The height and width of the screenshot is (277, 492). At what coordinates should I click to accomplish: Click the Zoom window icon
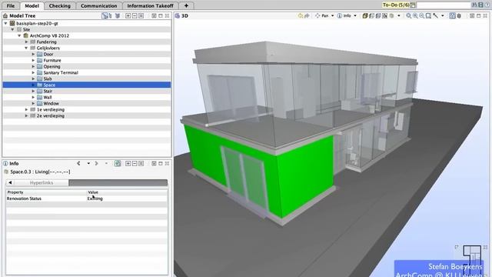429,15
